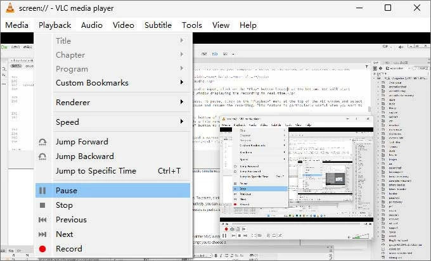431x261 pixels.
Task: Click the Stop square icon
Action: (x=42, y=205)
